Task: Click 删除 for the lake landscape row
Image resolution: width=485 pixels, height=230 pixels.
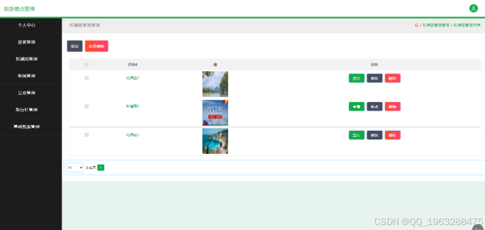Action: click(393, 79)
